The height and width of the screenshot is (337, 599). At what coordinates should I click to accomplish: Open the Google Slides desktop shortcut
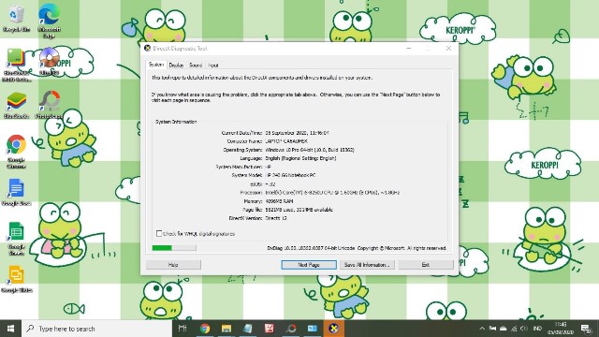pyautogui.click(x=16, y=279)
